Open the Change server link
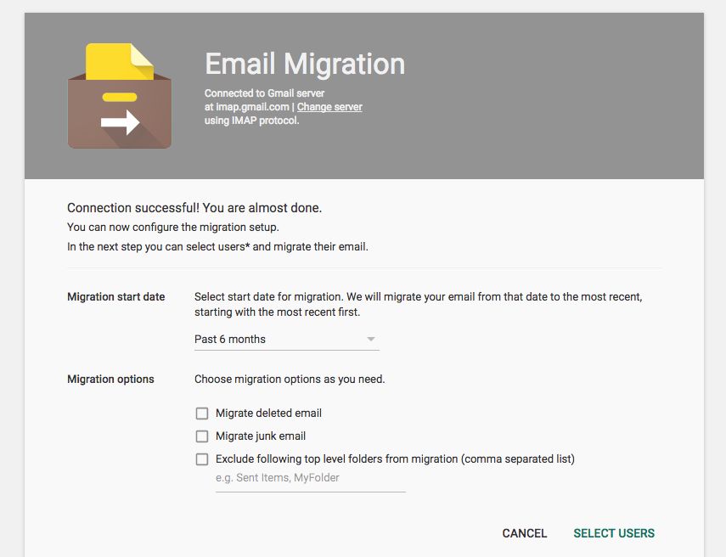 [329, 107]
